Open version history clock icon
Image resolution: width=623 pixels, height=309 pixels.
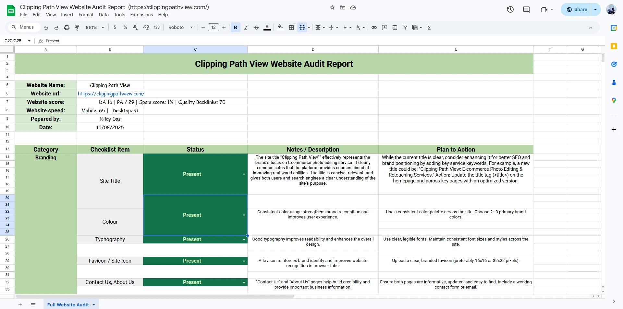pyautogui.click(x=510, y=9)
